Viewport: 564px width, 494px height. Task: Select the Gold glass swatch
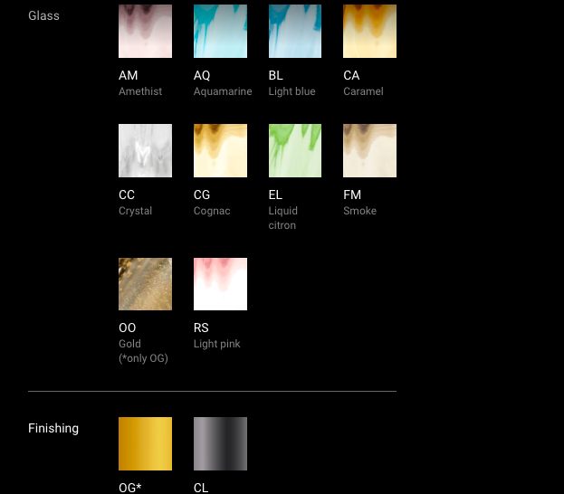[x=145, y=284]
